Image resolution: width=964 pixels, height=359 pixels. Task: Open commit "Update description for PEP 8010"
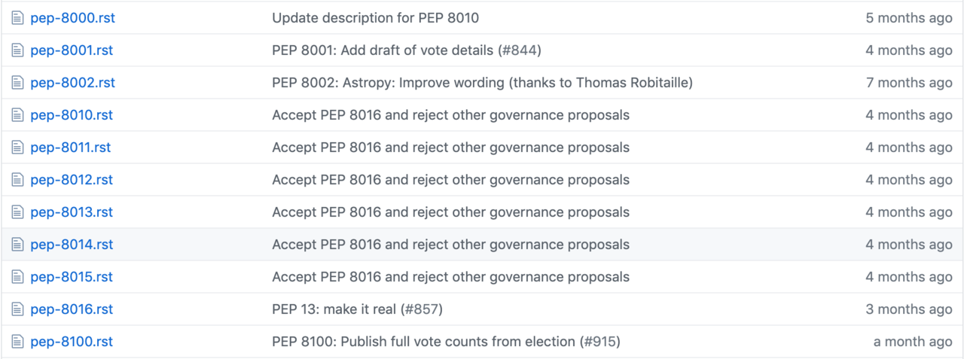[x=375, y=18]
